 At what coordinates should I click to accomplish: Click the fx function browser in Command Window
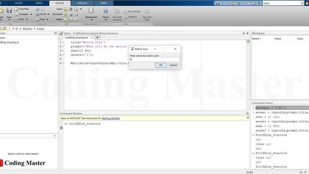[x=61, y=128]
